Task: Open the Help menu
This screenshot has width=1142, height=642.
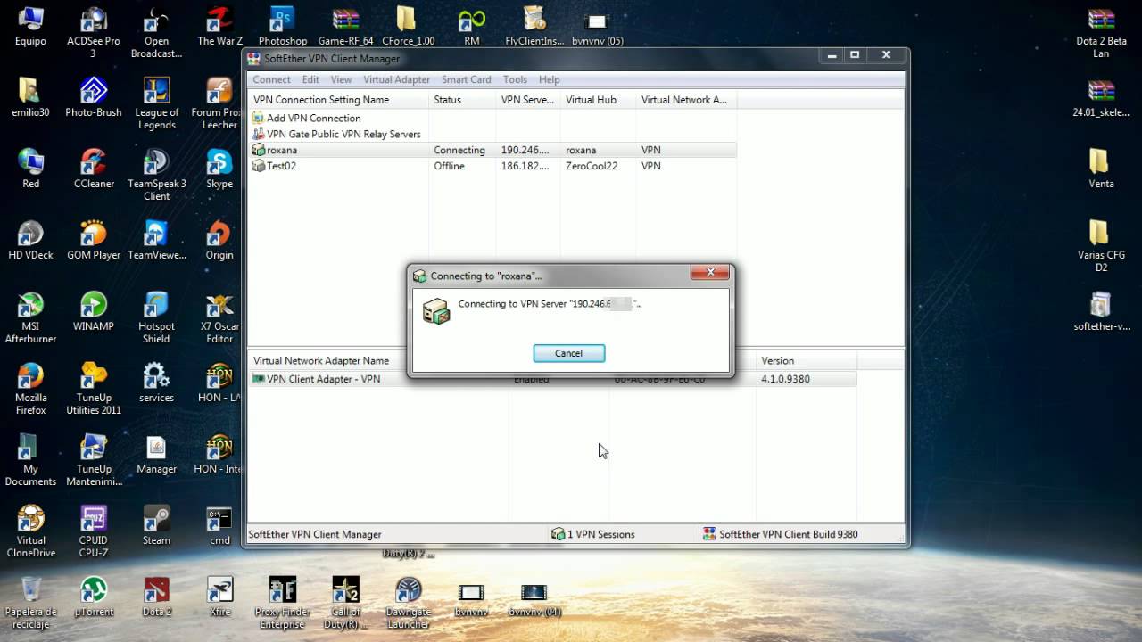Action: click(549, 79)
